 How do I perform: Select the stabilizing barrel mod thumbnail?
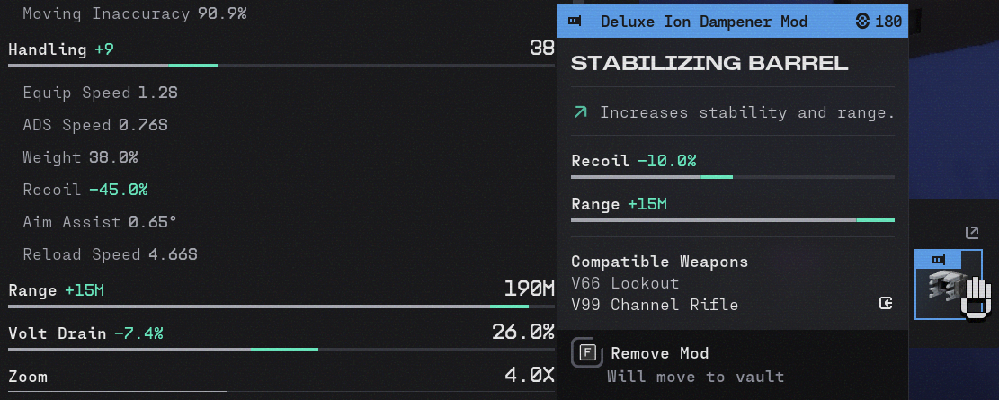948,284
